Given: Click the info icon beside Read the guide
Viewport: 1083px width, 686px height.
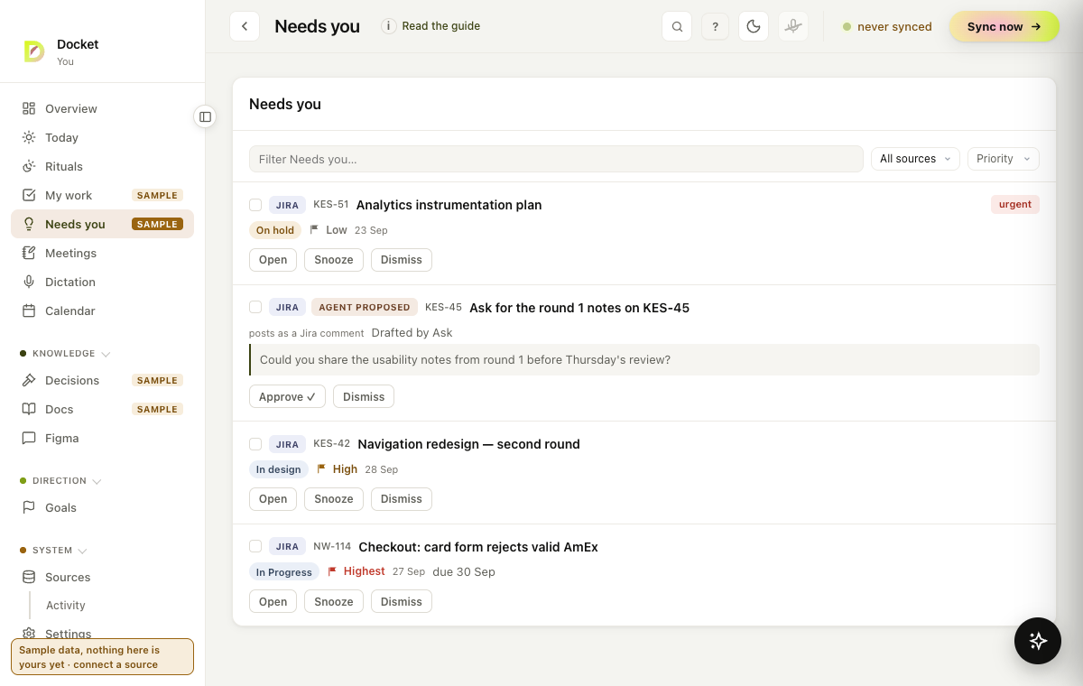Looking at the screenshot, I should [x=389, y=26].
